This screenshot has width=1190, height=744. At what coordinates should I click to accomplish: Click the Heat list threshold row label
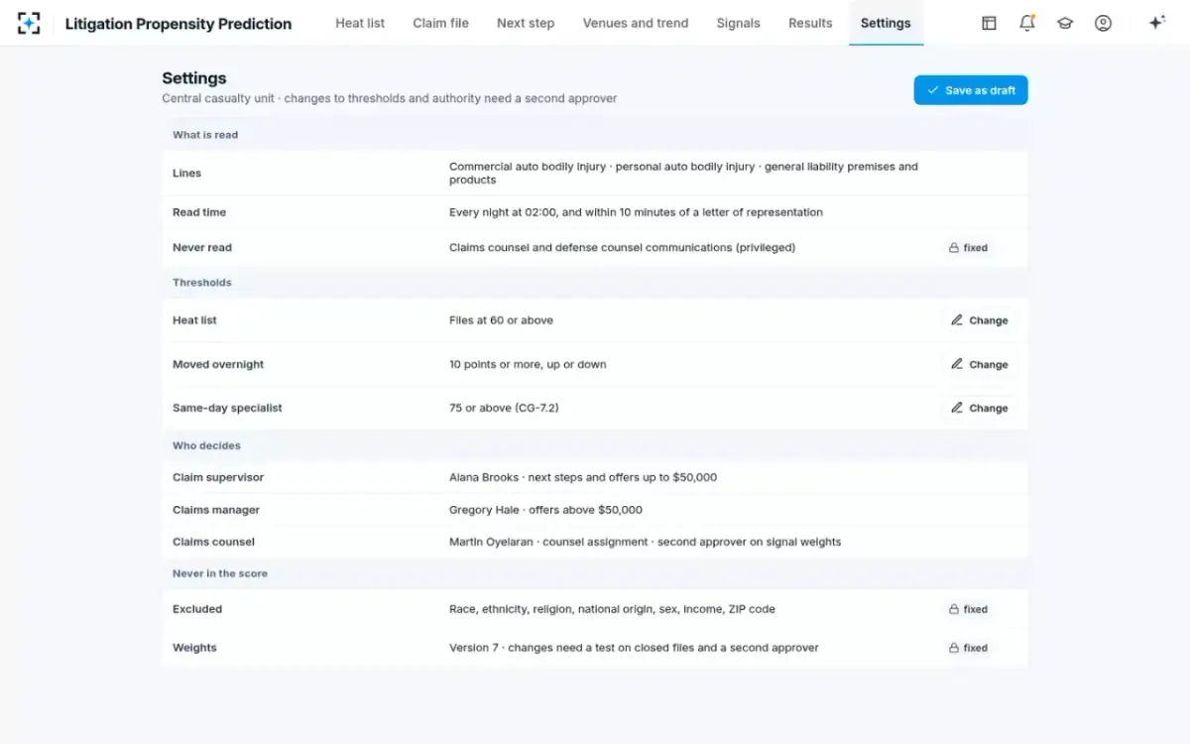(194, 320)
